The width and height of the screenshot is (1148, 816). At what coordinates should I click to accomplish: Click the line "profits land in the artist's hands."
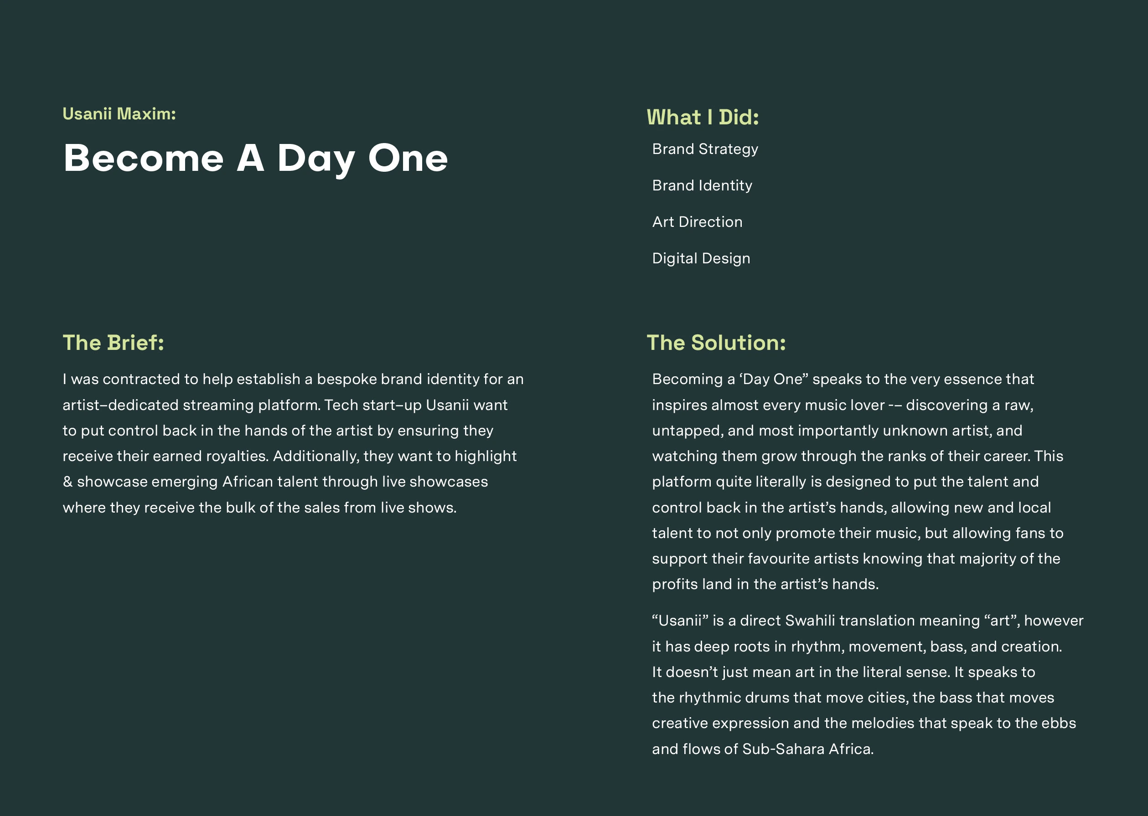[765, 585]
